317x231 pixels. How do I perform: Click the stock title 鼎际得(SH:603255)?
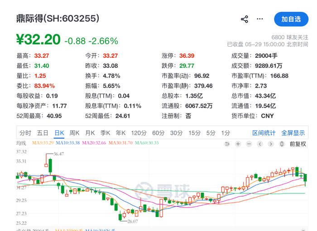click(58, 19)
